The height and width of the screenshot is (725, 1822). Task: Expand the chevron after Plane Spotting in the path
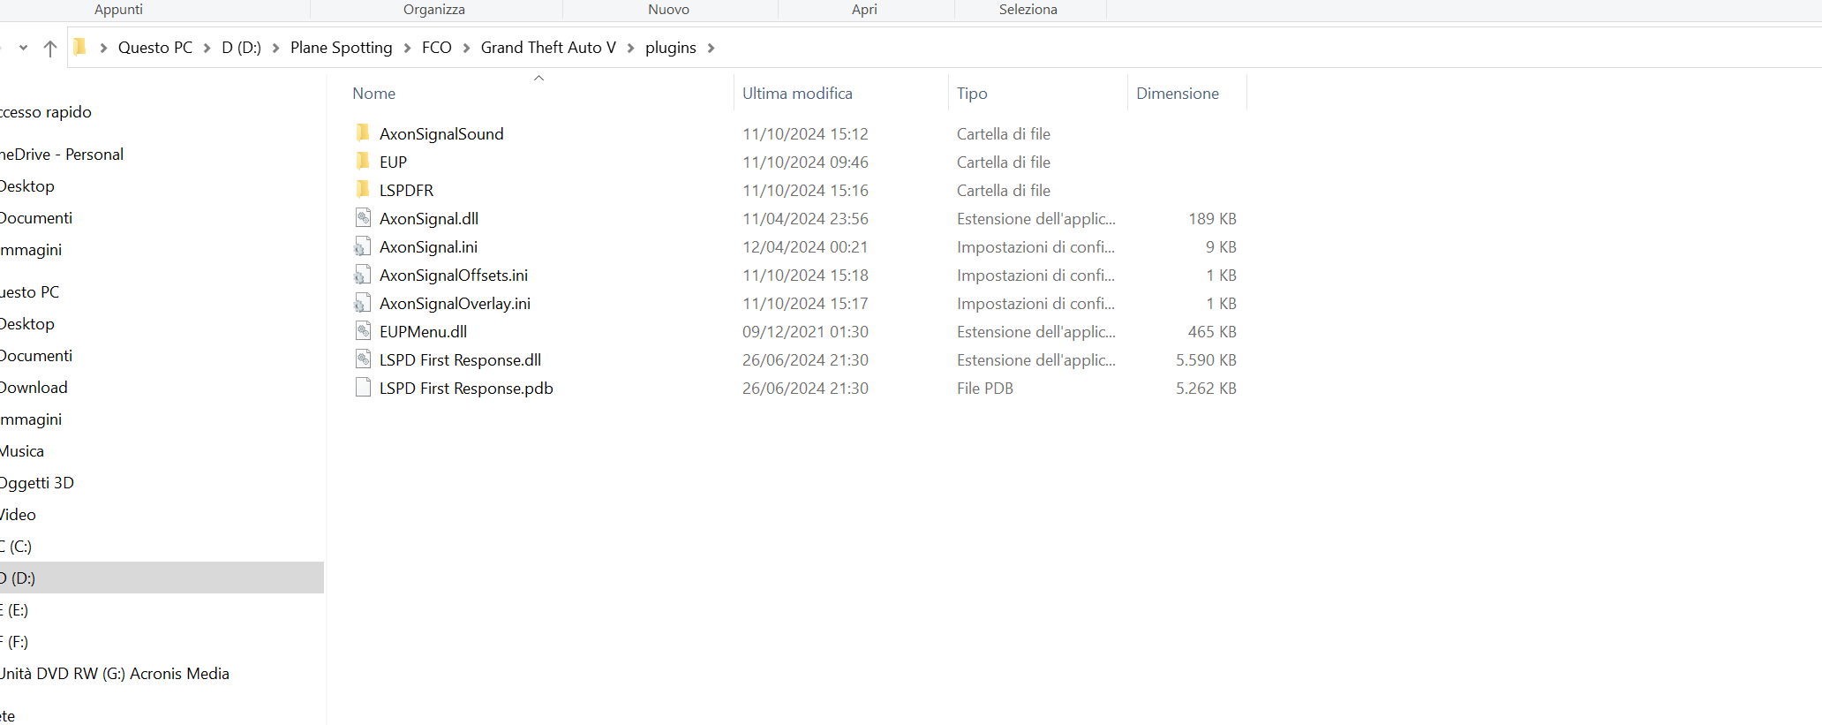(x=407, y=48)
